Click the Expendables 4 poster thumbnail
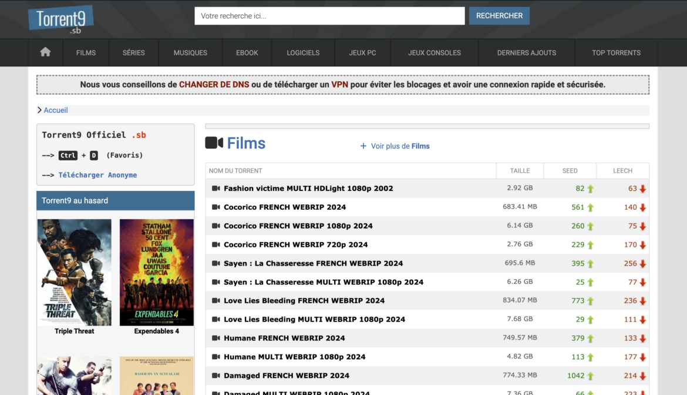This screenshot has width=687, height=395. click(156, 272)
